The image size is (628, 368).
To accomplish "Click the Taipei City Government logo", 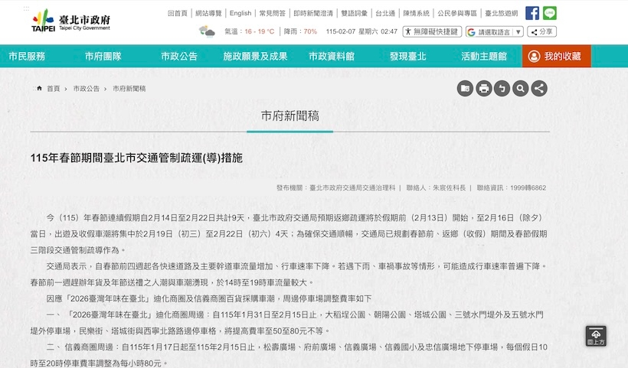I will point(71,21).
